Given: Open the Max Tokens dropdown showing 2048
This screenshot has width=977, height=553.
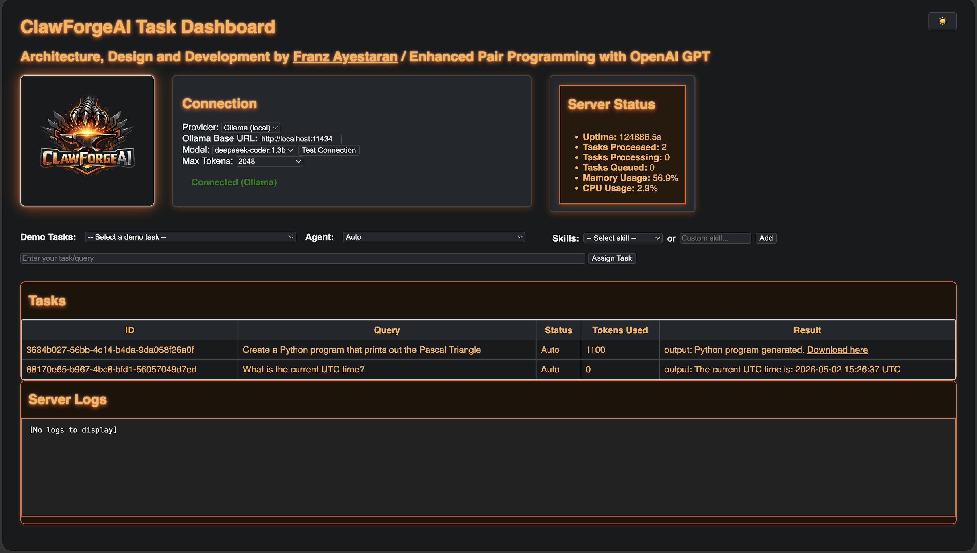Looking at the screenshot, I should (x=269, y=161).
